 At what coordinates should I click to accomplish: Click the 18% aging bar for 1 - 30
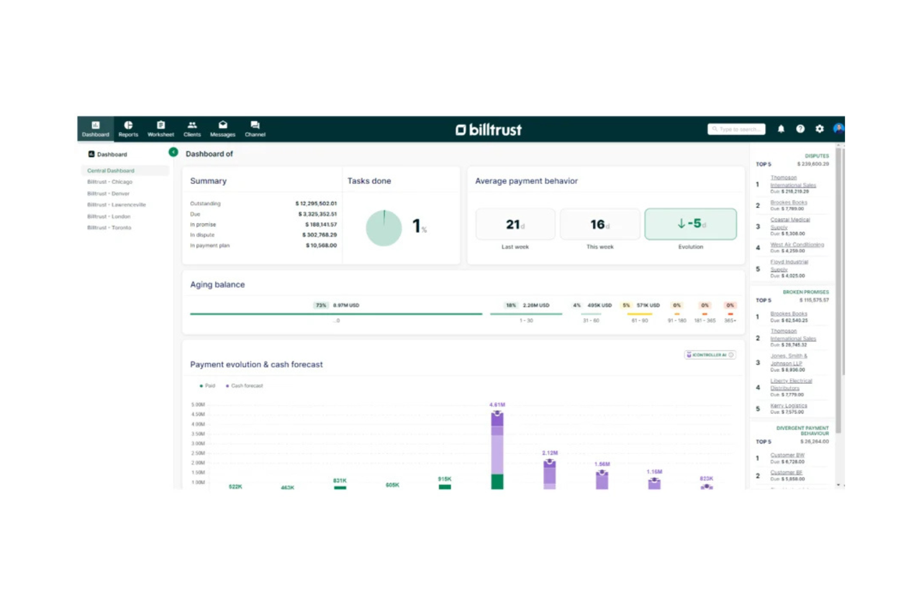(x=526, y=314)
